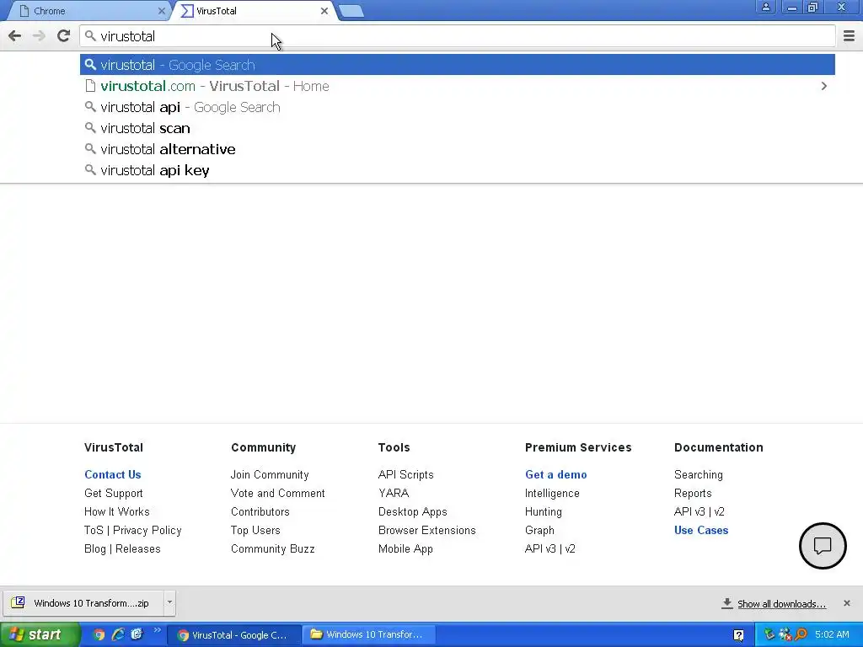Select the 'virustotal api key' suggestion

pos(458,170)
